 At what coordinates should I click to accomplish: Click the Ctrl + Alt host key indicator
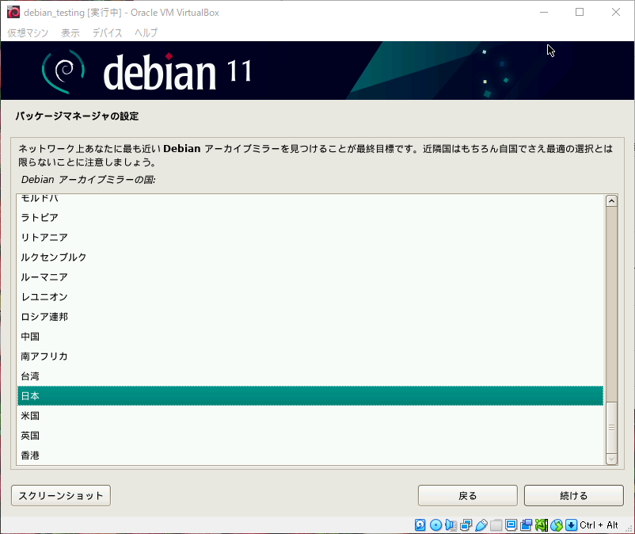[x=599, y=525]
